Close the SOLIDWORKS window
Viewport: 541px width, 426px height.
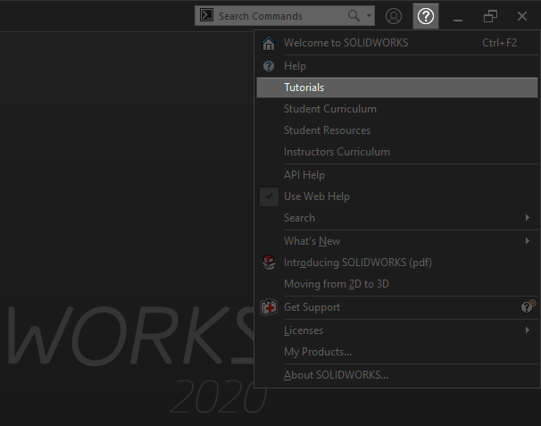click(x=522, y=16)
